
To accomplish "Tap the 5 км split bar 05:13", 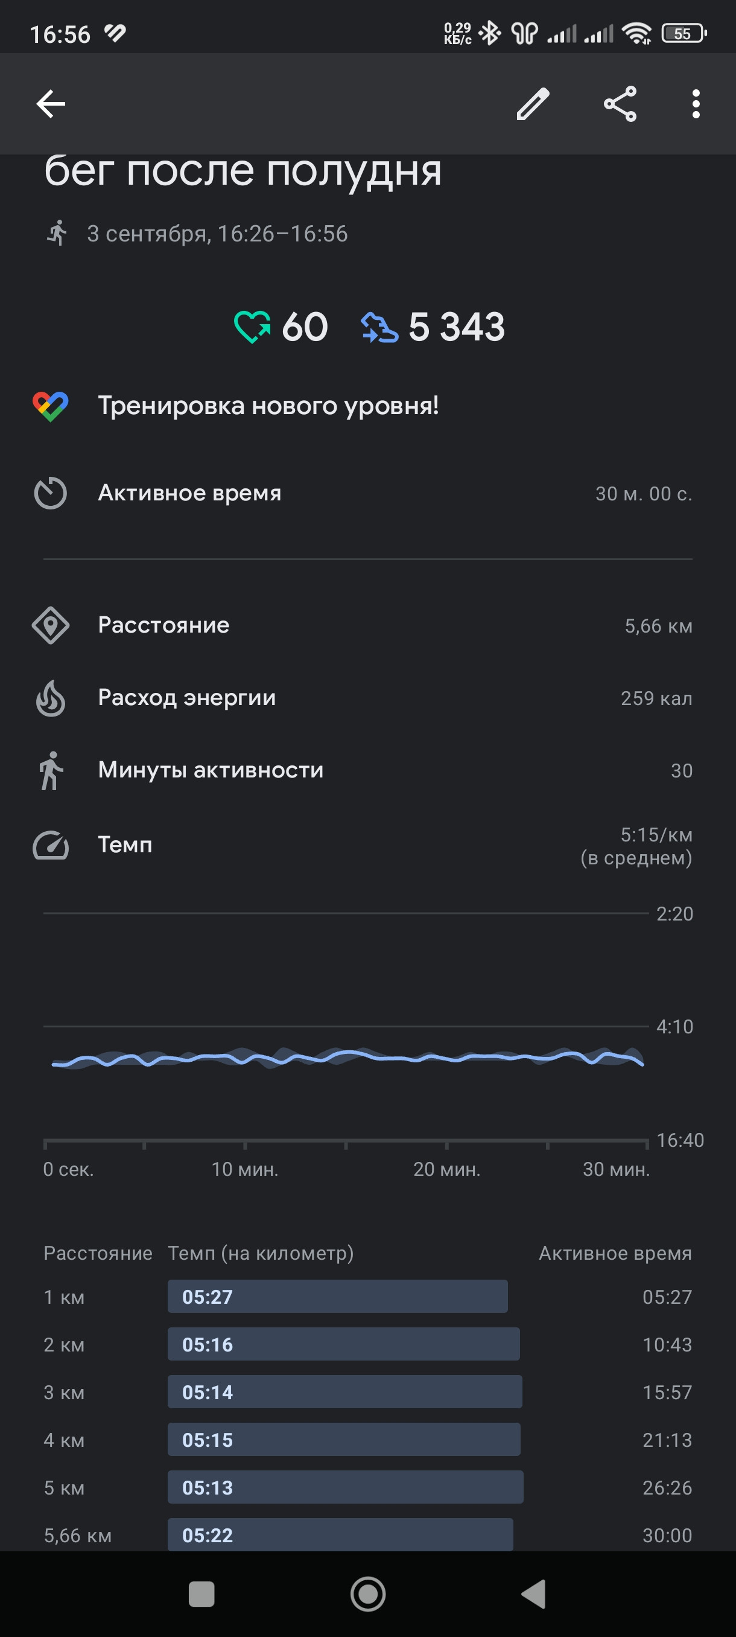I will coord(346,1487).
